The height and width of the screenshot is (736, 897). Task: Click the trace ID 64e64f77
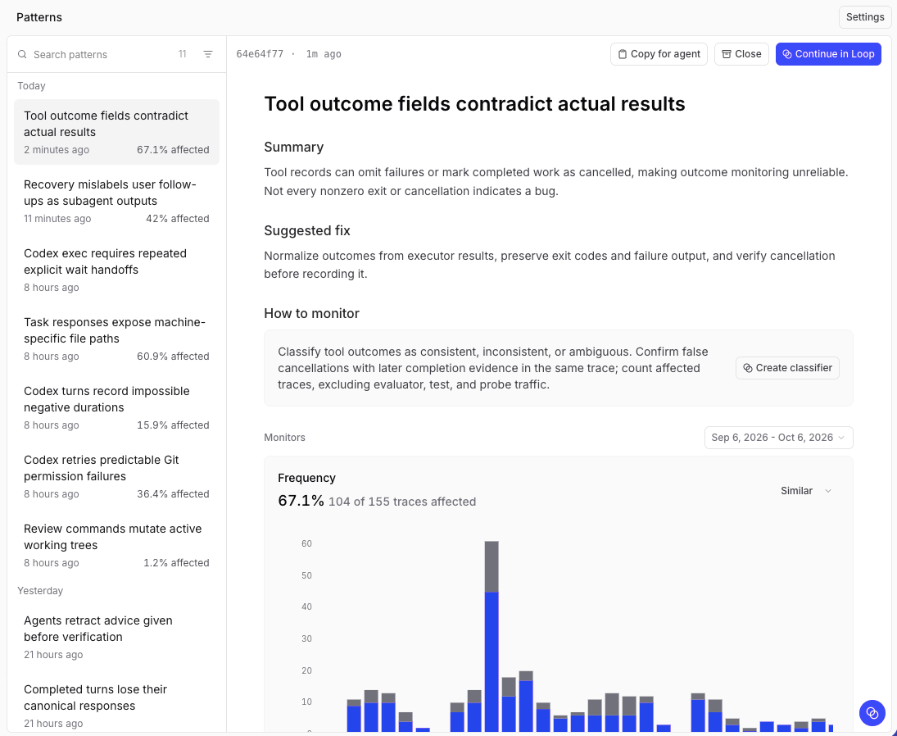pyautogui.click(x=260, y=54)
